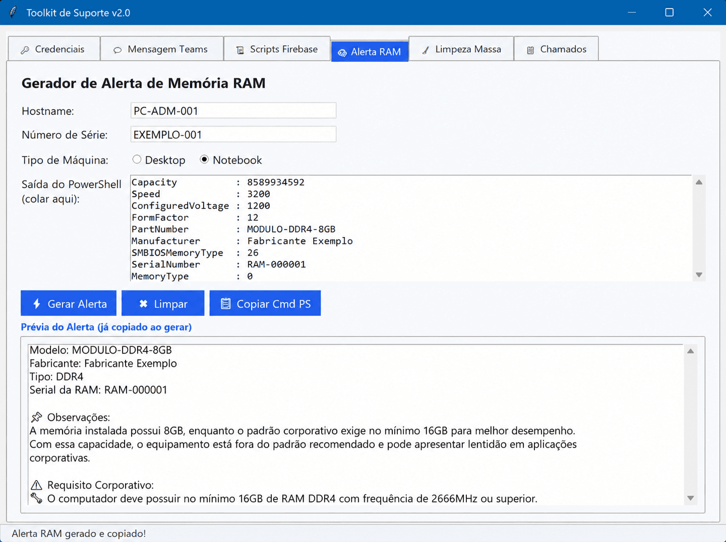Viewport: 726px width, 542px height.
Task: Click the Gerar Alerta button
Action: click(69, 303)
